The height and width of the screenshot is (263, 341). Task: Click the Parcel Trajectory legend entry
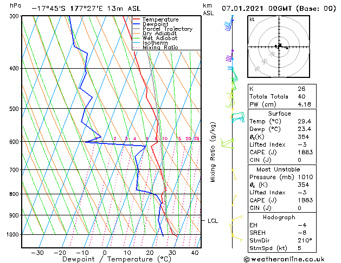168,29
